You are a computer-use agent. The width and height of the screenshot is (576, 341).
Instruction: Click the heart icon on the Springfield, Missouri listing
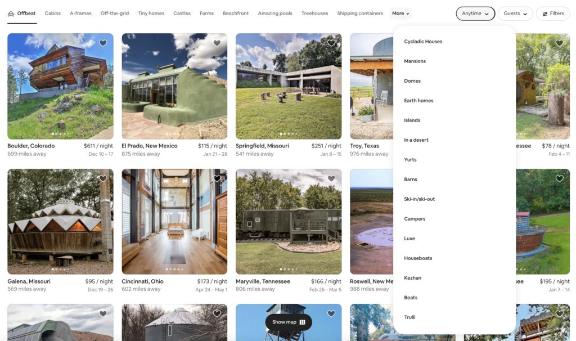pos(331,43)
